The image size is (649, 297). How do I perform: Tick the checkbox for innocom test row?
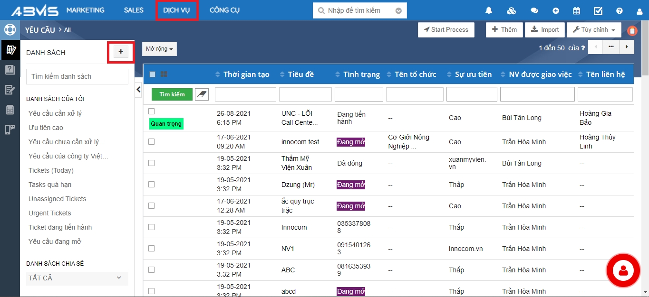(152, 141)
